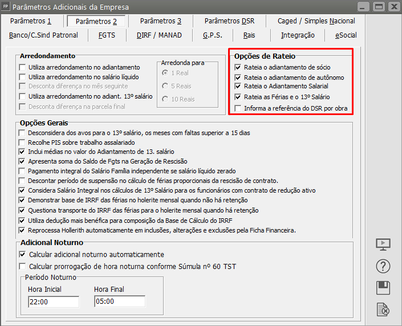Viewport: 402px width, 326px height.
Task: Click the FP application icon in title bar
Action: (6, 7)
